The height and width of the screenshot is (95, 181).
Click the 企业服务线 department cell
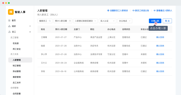(x=79, y=63)
